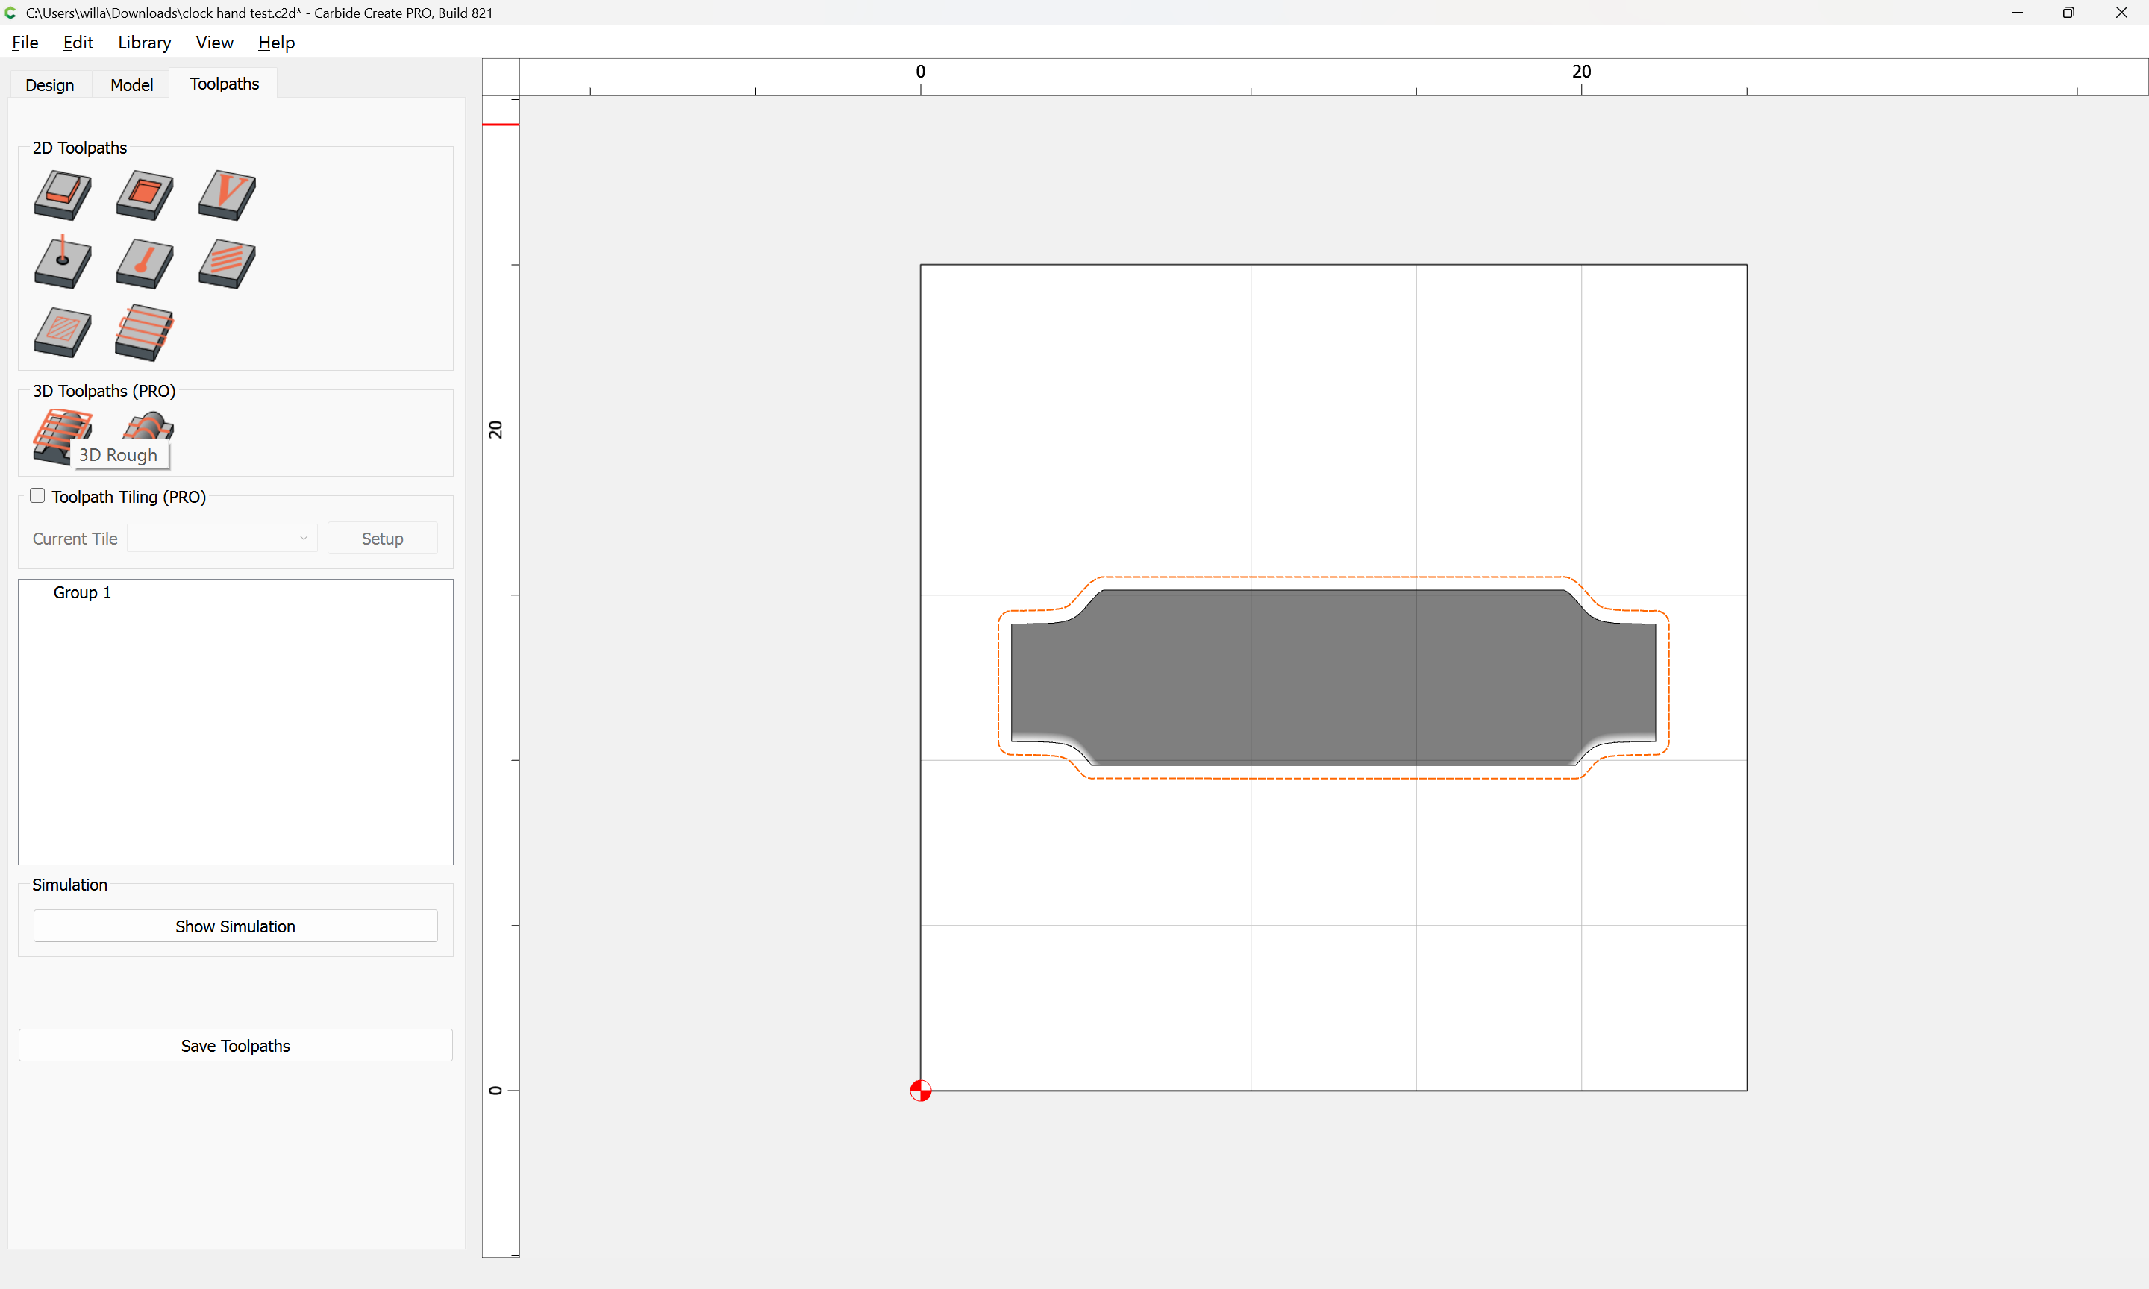The width and height of the screenshot is (2149, 1289).
Task: Open the Library menu
Action: pos(144,43)
